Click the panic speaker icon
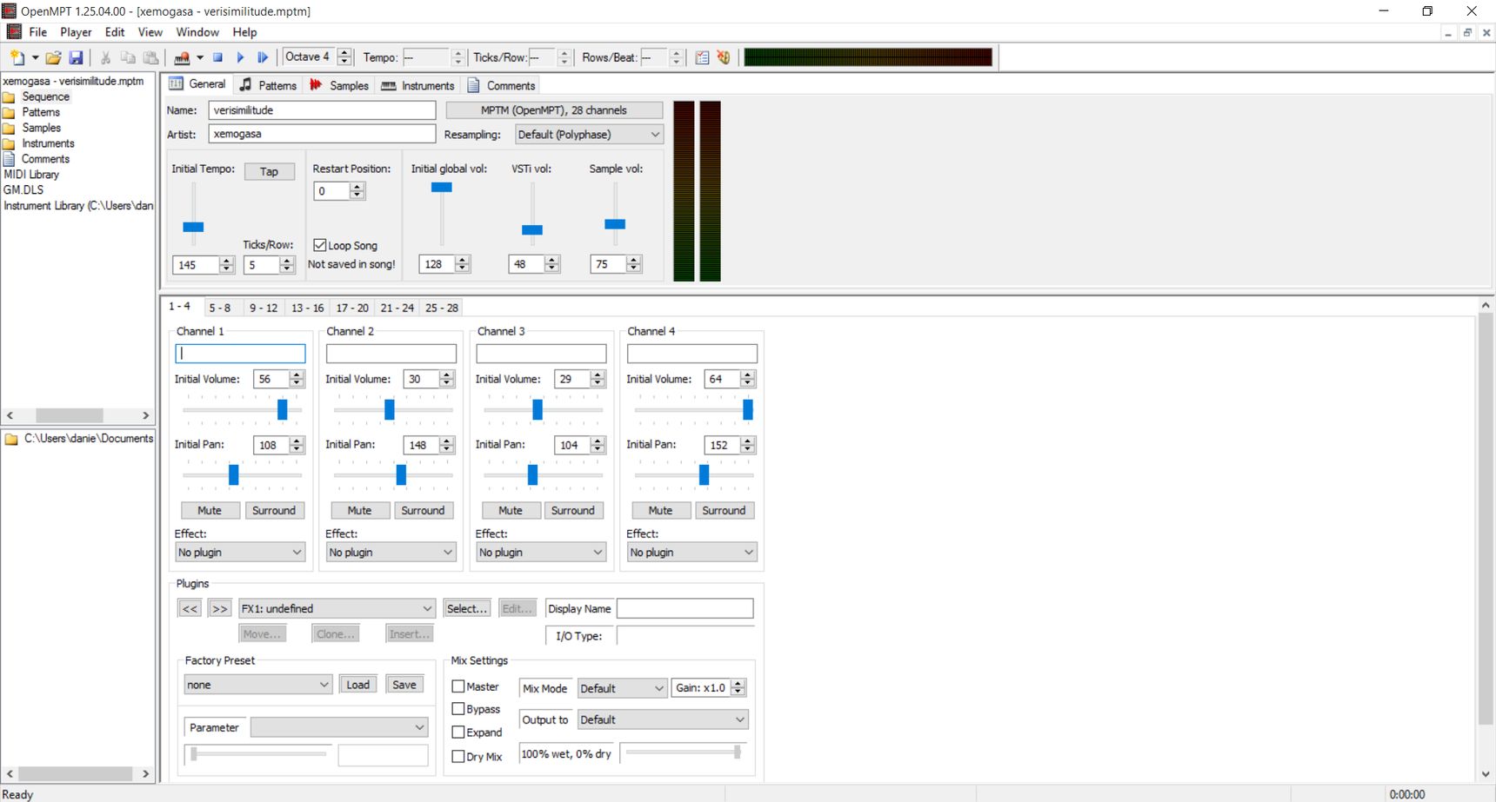Screen dimensions: 1496x802 point(724,57)
